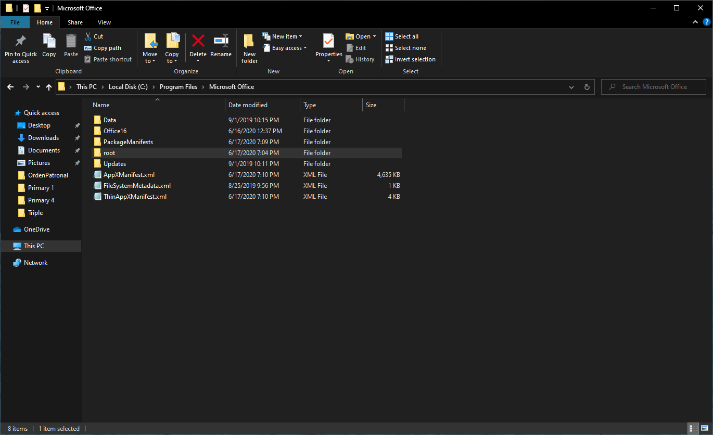
Task: Open the Easy access dropdown
Action: (285, 48)
